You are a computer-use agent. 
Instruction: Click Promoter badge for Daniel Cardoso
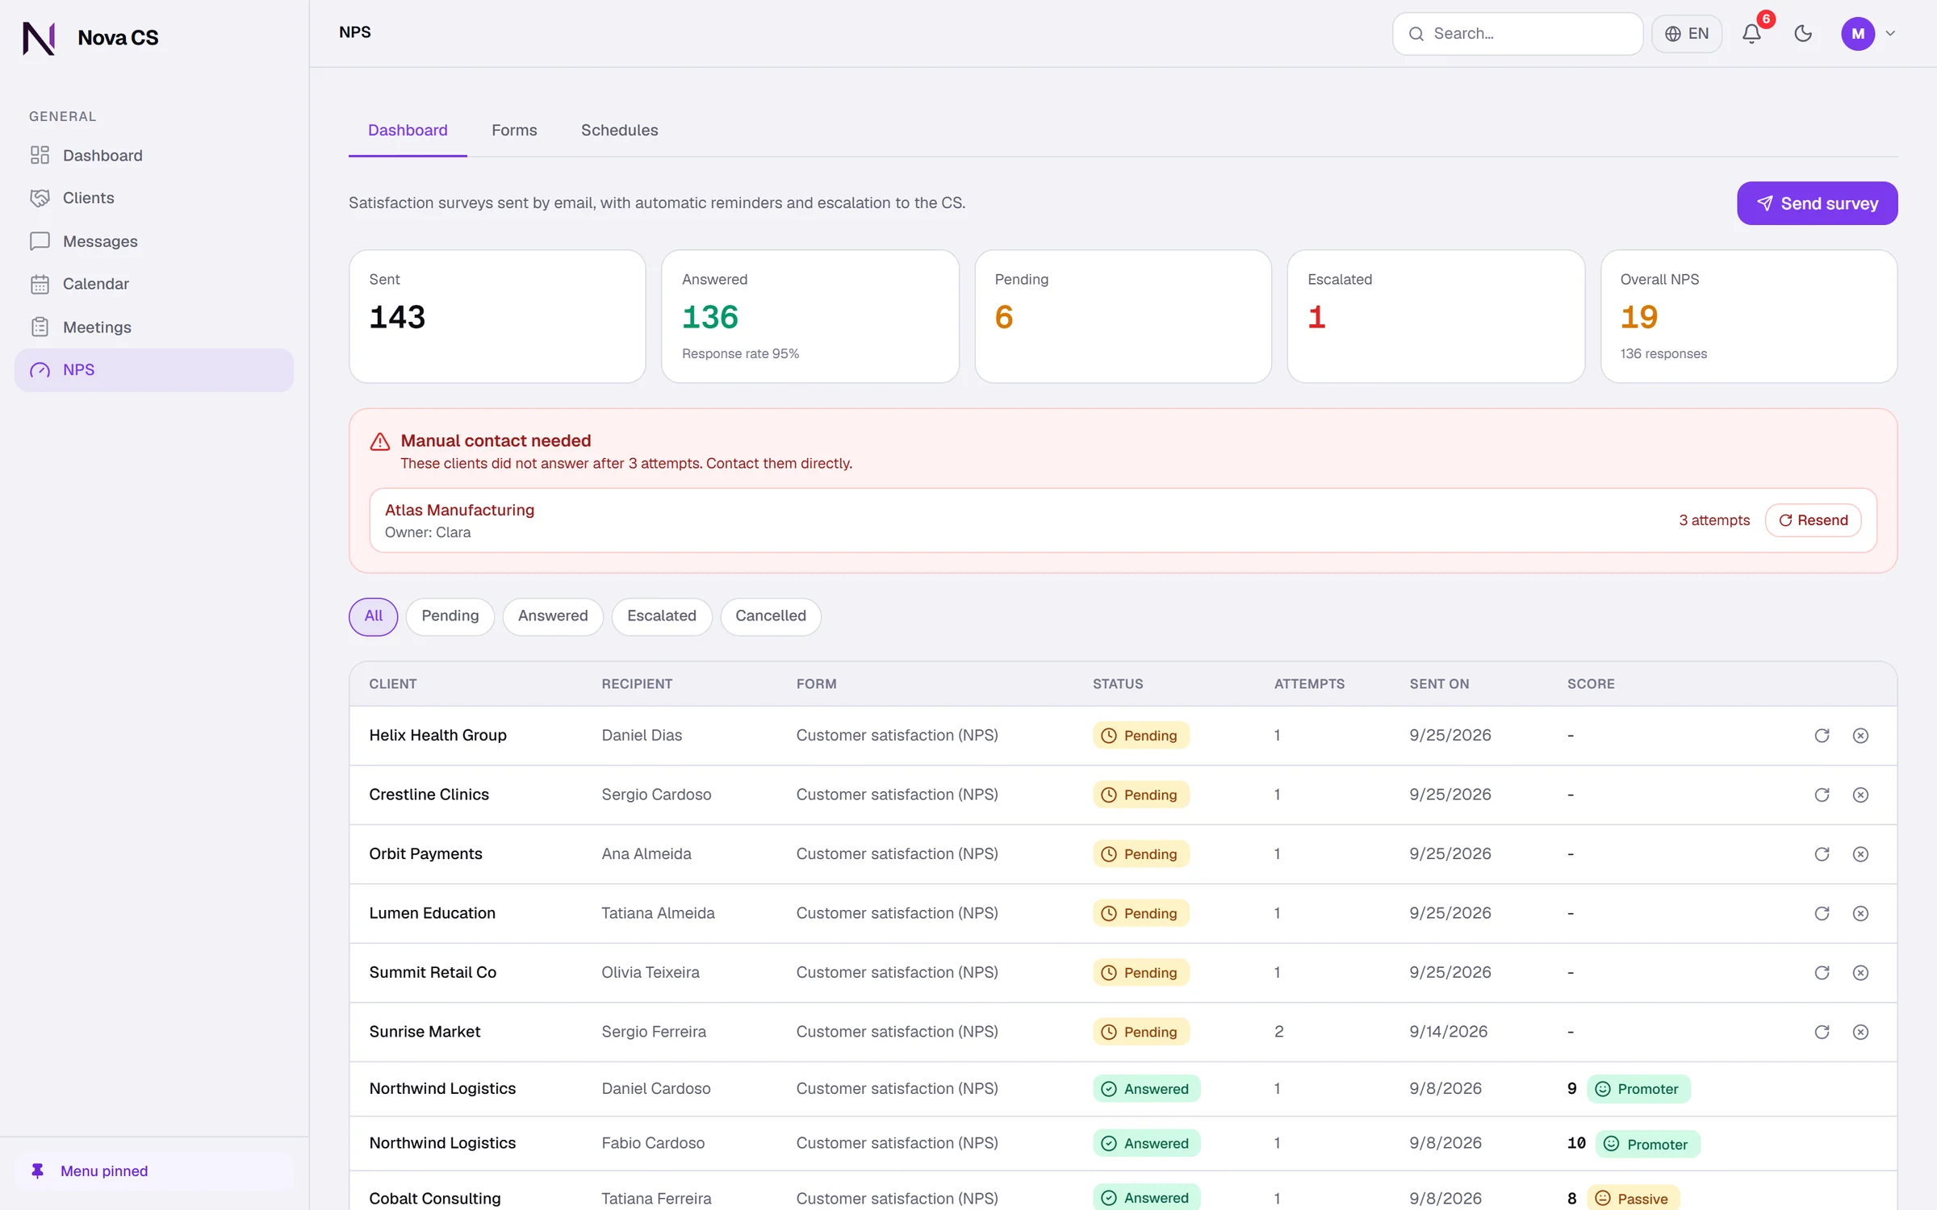[1638, 1089]
